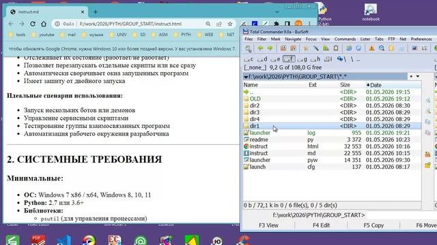Select drive g in Total Commander drive bar

point(302,59)
